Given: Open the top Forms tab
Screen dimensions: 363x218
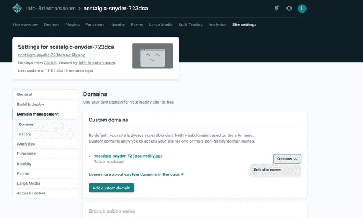Looking at the screenshot, I should (137, 25).
